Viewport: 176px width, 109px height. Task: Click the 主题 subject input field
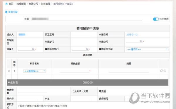[x=87, y=19]
